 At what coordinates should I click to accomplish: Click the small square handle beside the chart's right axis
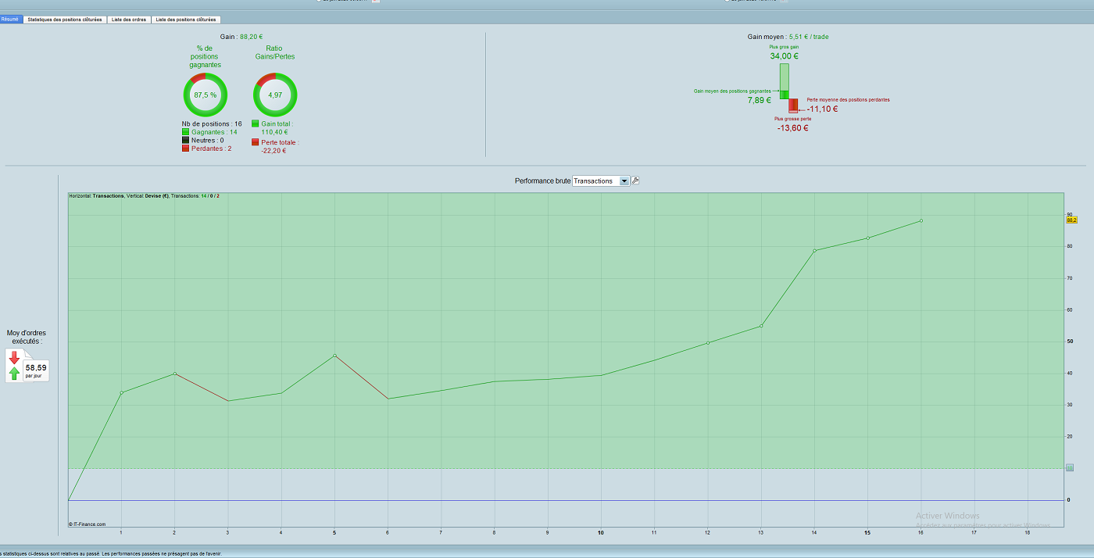point(1070,467)
